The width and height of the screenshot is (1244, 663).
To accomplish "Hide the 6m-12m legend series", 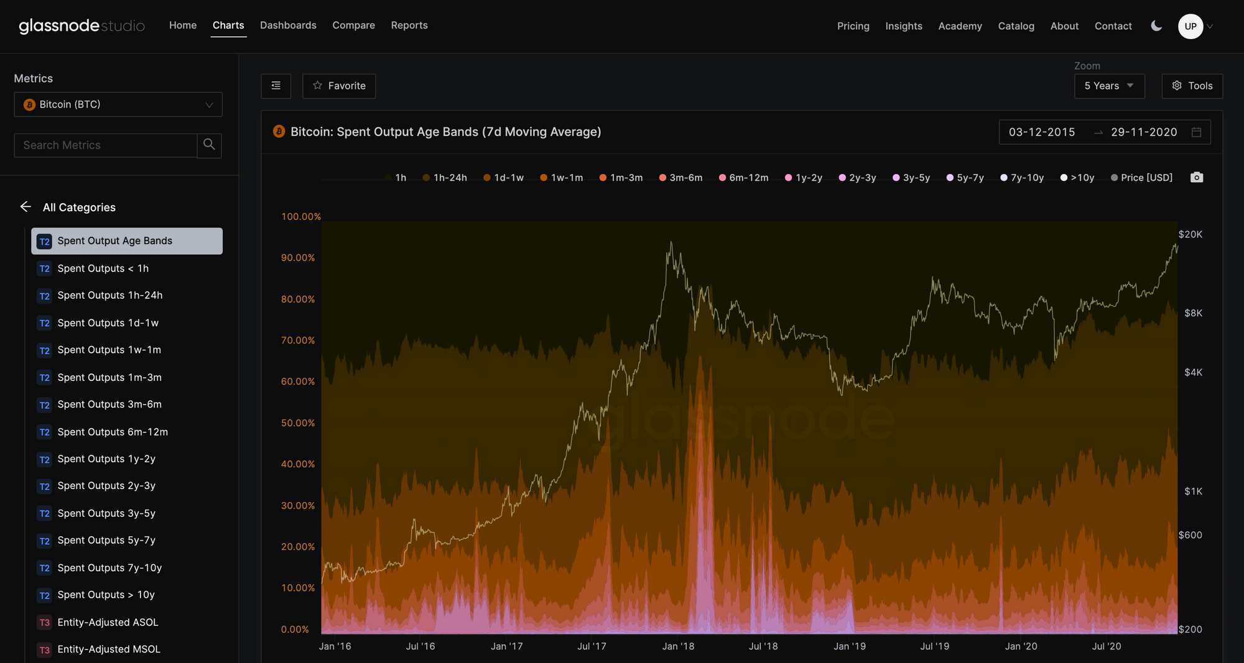I will point(743,178).
